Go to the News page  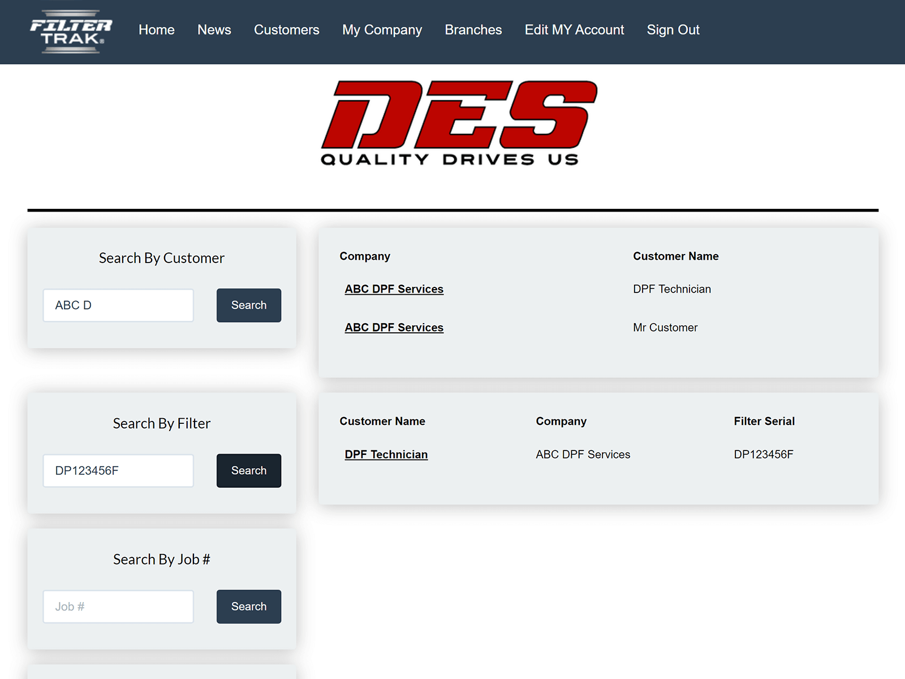click(x=214, y=30)
